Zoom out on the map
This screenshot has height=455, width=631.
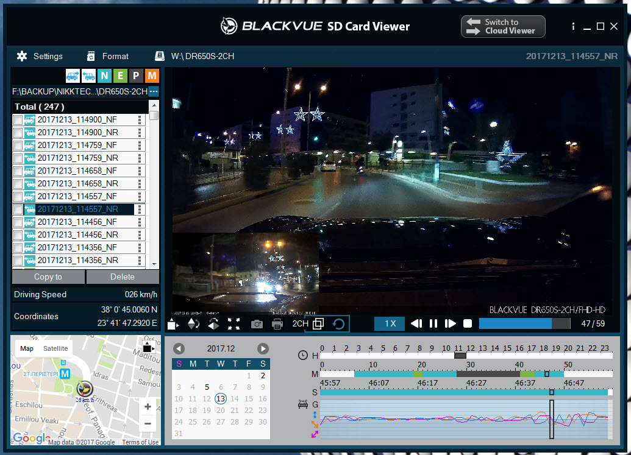(148, 423)
